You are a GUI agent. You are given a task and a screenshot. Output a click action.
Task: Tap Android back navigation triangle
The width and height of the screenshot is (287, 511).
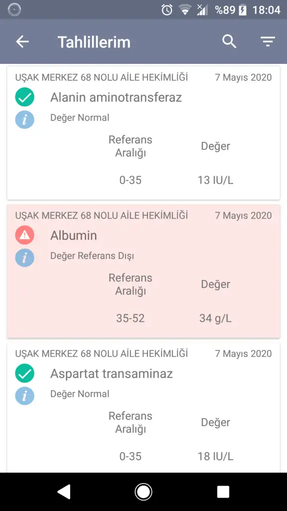pyautogui.click(x=64, y=492)
